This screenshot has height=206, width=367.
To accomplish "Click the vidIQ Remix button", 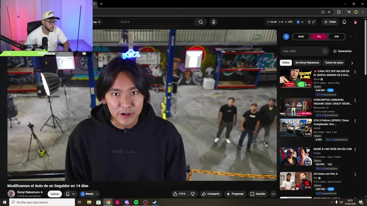I will (87, 194).
